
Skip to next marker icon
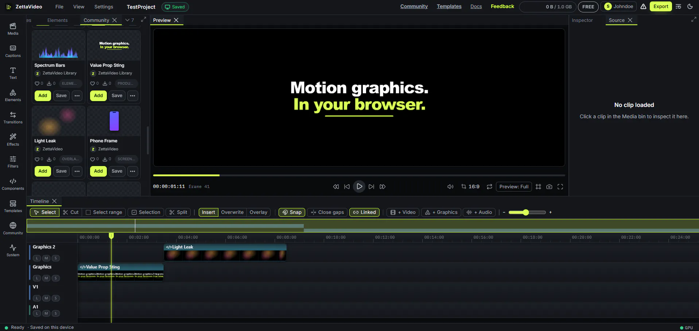[x=371, y=186]
